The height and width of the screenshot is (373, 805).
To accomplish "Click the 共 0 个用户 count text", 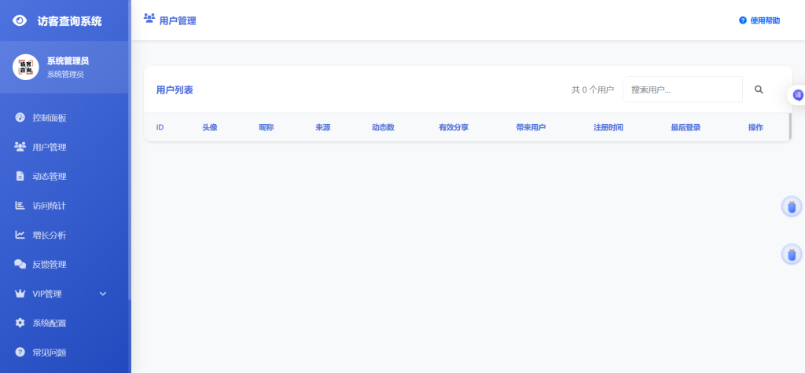I will point(593,90).
